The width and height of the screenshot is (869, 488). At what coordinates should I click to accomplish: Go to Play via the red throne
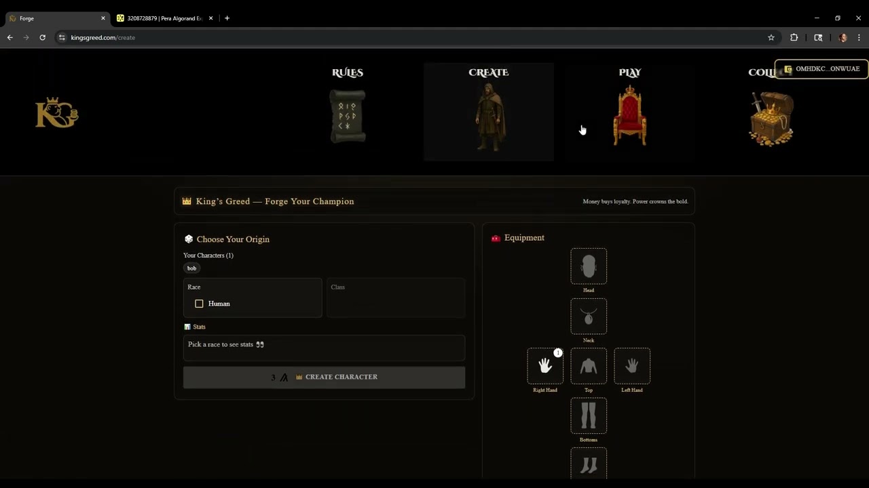[630, 115]
